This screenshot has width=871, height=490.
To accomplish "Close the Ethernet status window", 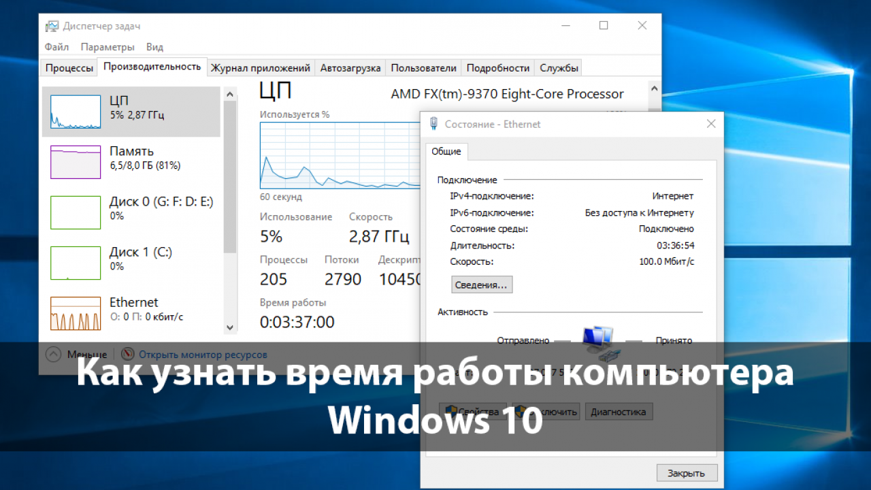I will [711, 124].
